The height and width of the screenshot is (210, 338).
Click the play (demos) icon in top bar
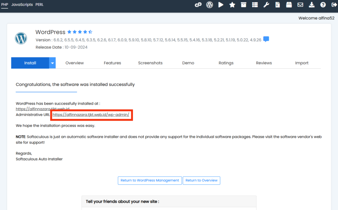coord(221,5)
